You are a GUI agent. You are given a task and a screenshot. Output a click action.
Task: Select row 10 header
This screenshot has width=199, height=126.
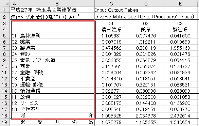pyautogui.click(x=5, y=66)
